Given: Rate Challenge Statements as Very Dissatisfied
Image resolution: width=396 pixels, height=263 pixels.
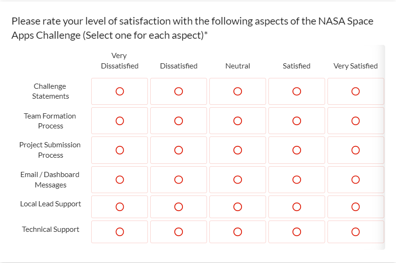Looking at the screenshot, I should pyautogui.click(x=120, y=91).
